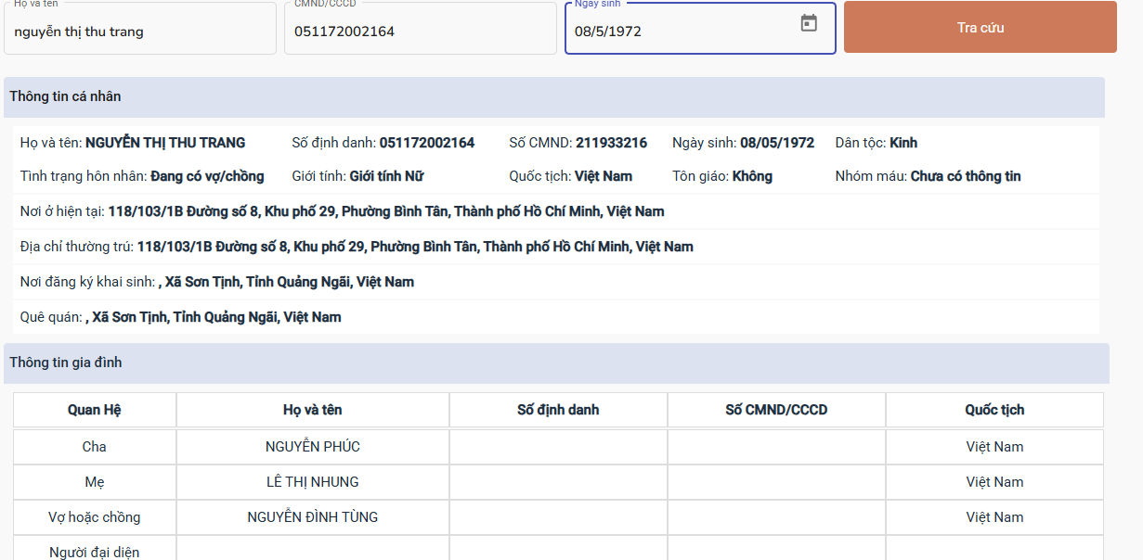The height and width of the screenshot is (560, 1143).
Task: Click the Số CMND value 211933216
Action: (x=611, y=143)
